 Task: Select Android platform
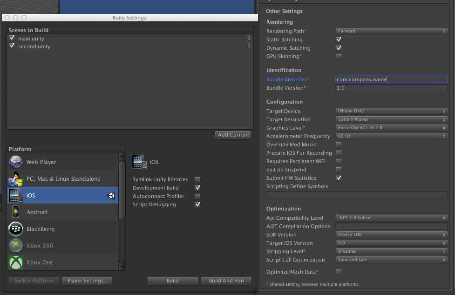coord(63,212)
